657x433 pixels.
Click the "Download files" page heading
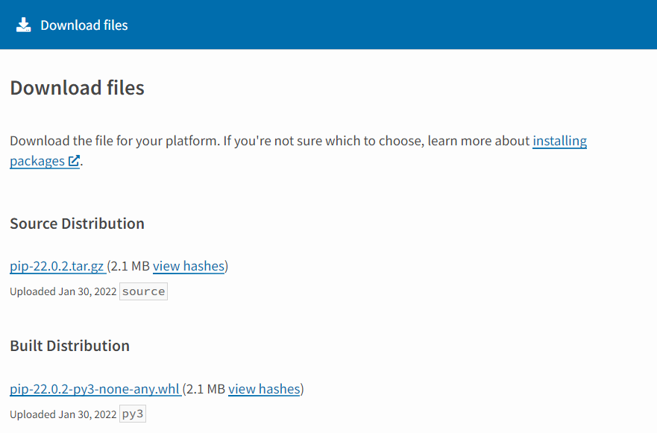tap(77, 88)
